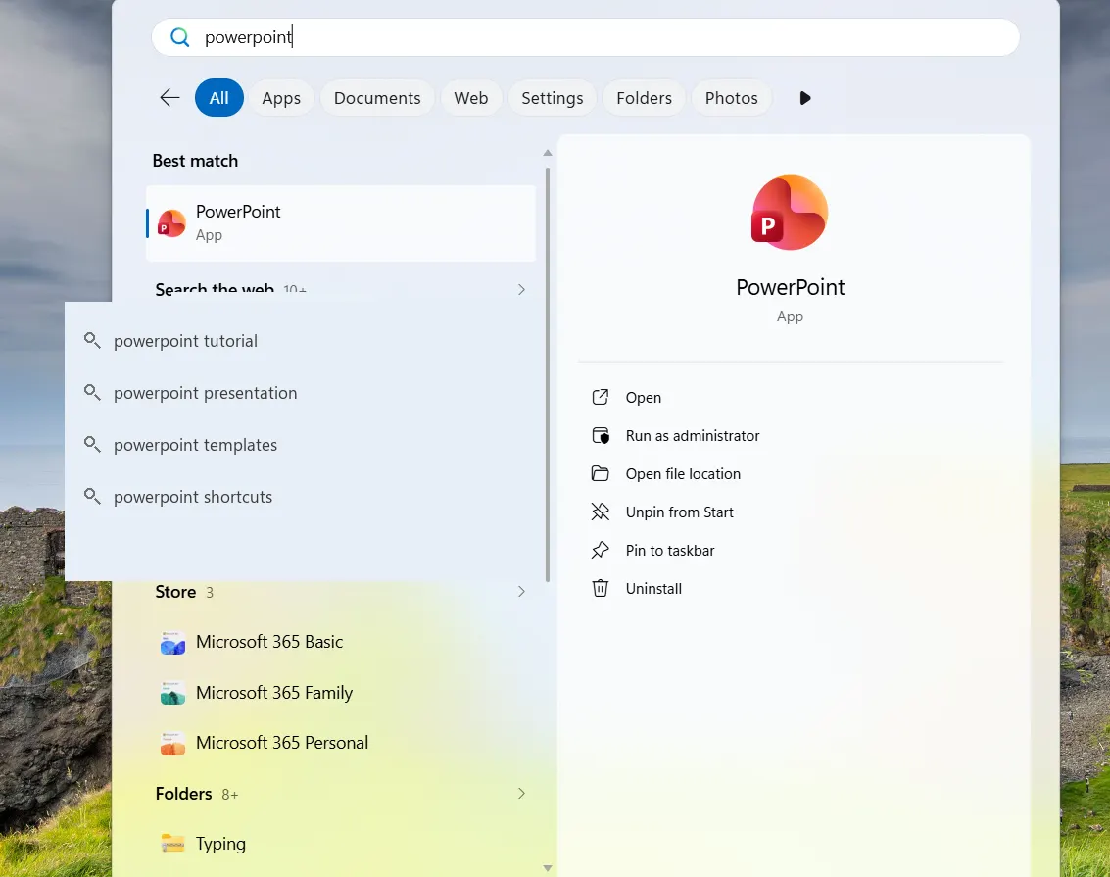Click PowerPoint icon in Best match result
The height and width of the screenshot is (877, 1110).
171,223
